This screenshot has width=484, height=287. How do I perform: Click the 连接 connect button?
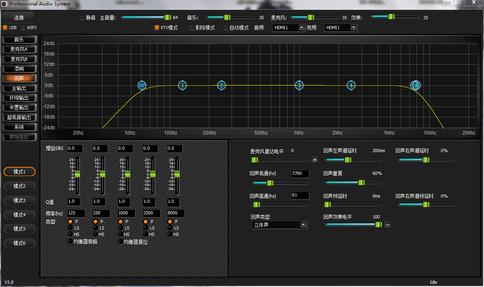click(x=19, y=18)
